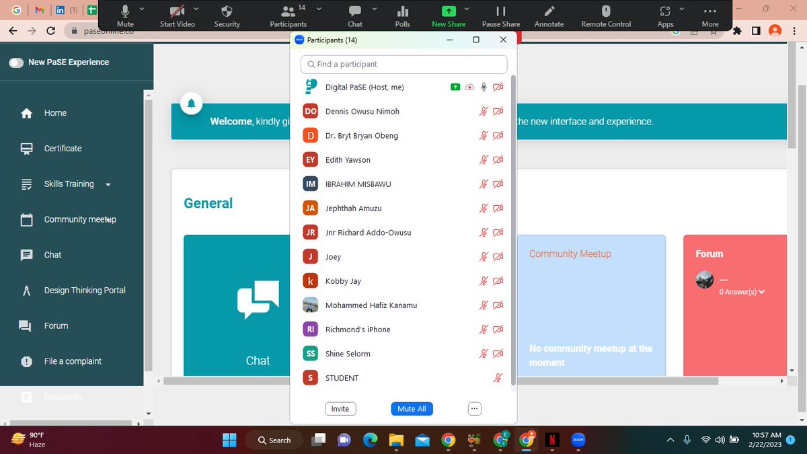Click muted mic icon for Joey
This screenshot has width=807, height=454.
(x=483, y=257)
